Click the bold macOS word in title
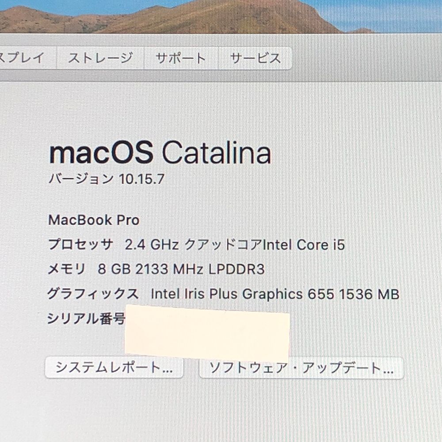Screen dimensions: 442x442 pos(102,152)
